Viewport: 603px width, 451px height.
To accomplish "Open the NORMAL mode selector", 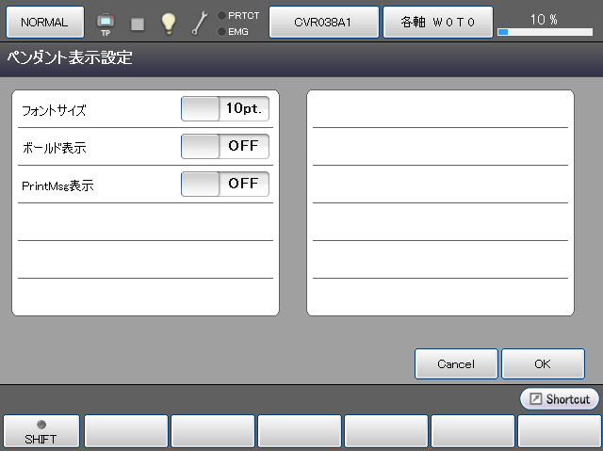I will coord(45,22).
